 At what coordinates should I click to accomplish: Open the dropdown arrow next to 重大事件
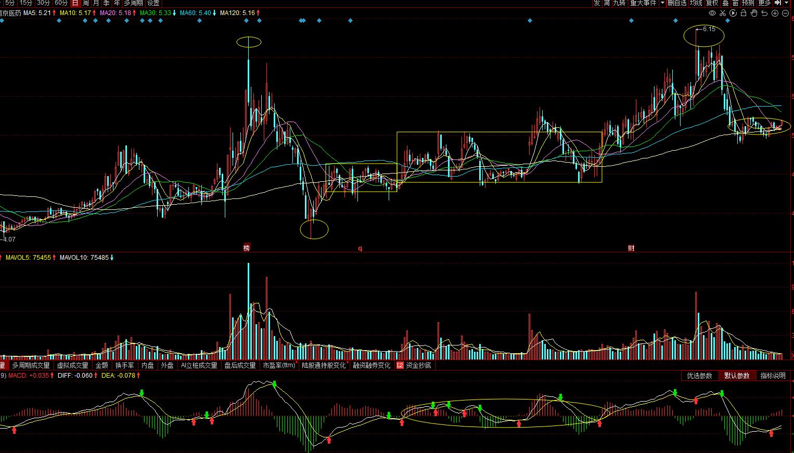[x=662, y=3]
